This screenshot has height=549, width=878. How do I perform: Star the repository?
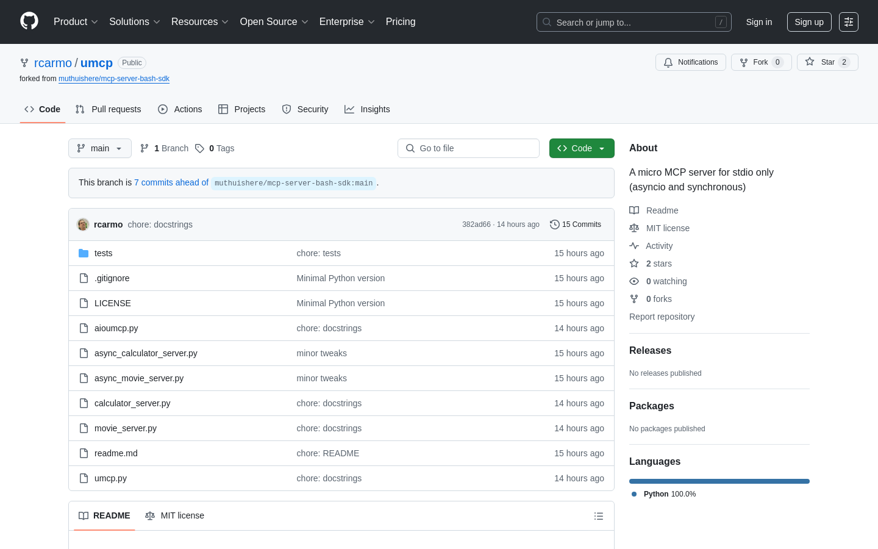tap(827, 62)
